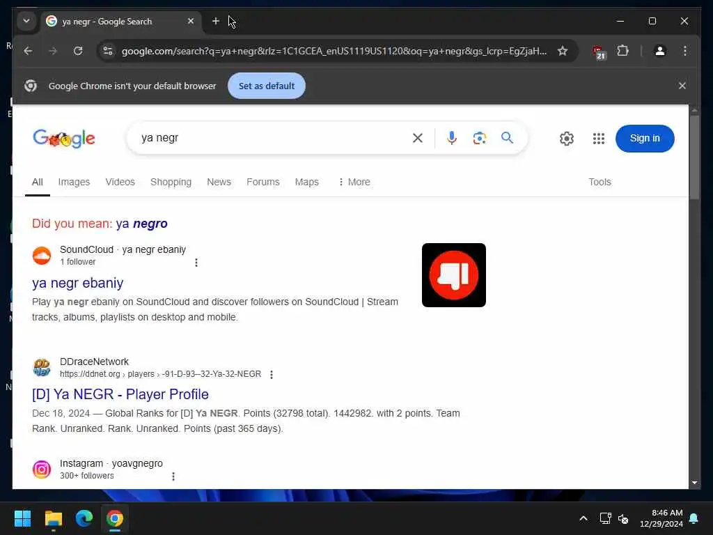Dismiss the default browser notification bar

pyautogui.click(x=682, y=86)
